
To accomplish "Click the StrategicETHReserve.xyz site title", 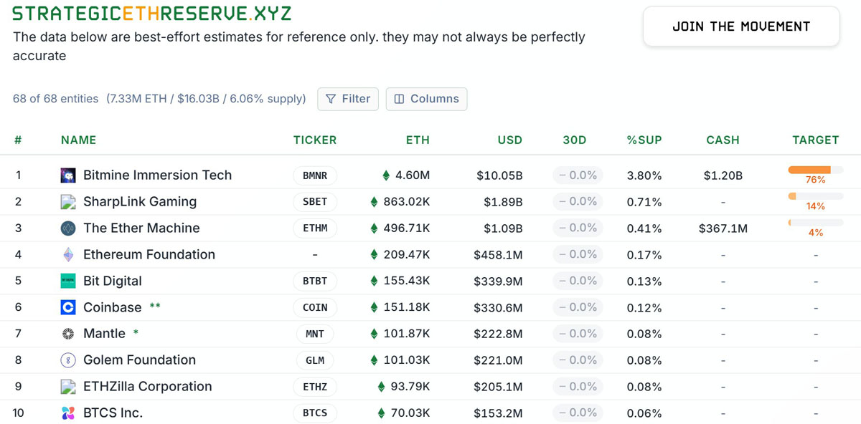I will (152, 14).
